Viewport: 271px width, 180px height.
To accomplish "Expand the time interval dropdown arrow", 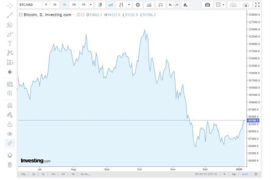I will point(91,5).
